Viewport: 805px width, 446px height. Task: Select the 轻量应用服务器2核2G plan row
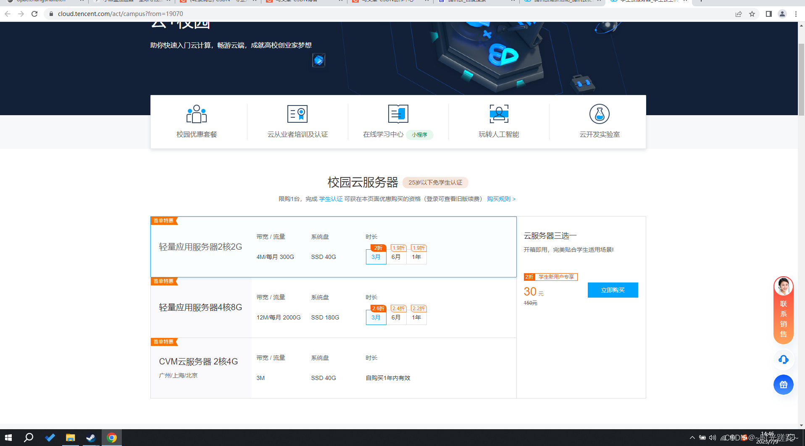click(x=334, y=247)
